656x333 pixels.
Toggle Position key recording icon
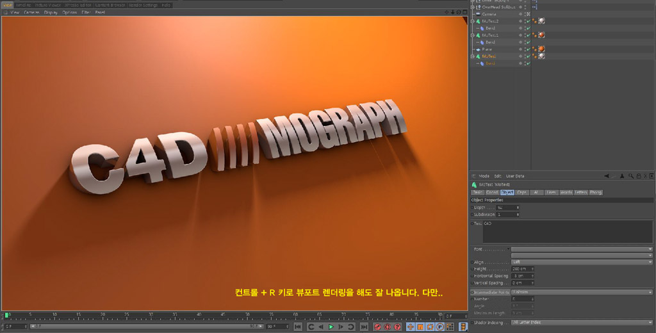click(x=411, y=327)
